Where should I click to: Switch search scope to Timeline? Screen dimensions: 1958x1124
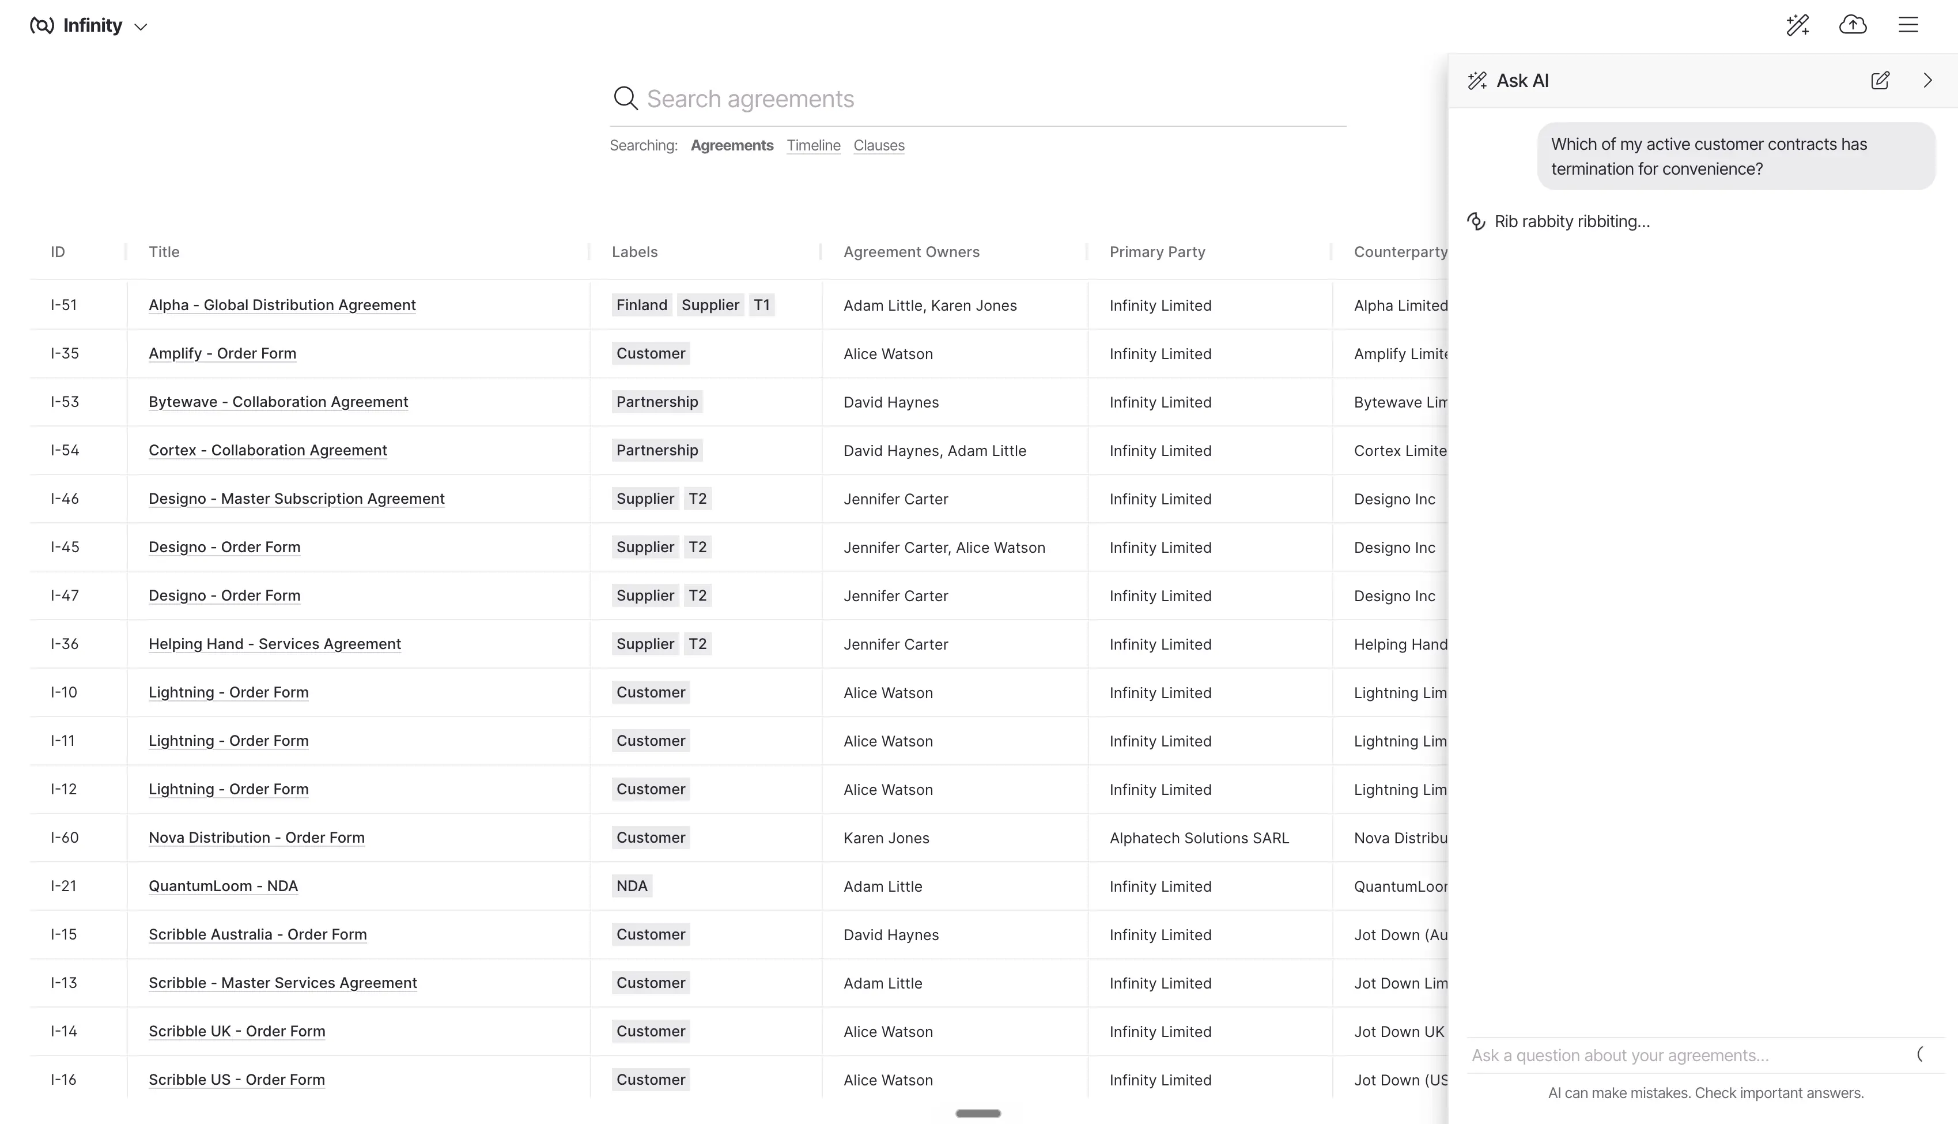click(x=813, y=145)
